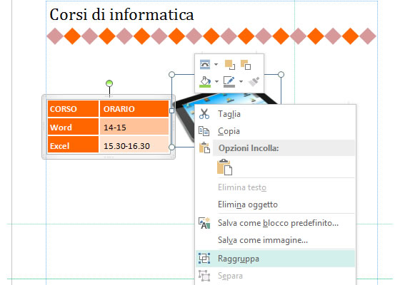Click the Shape Fill paint bucket icon
Viewport: 400px width, 285px height.
coord(206,82)
